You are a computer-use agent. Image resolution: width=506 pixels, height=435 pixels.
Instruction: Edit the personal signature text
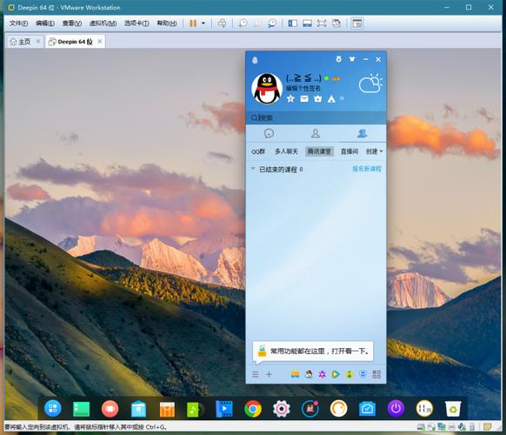point(303,88)
